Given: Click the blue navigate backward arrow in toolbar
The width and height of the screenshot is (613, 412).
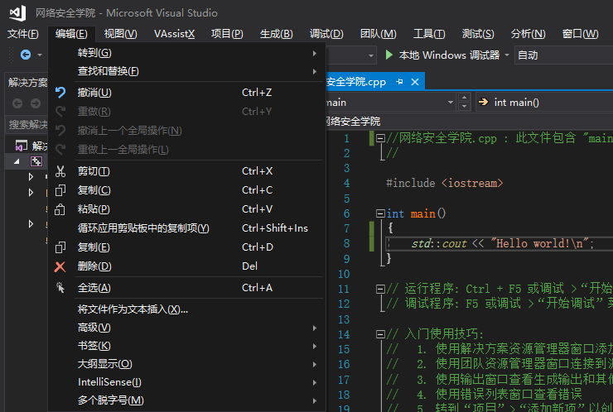Looking at the screenshot, I should click(26, 55).
